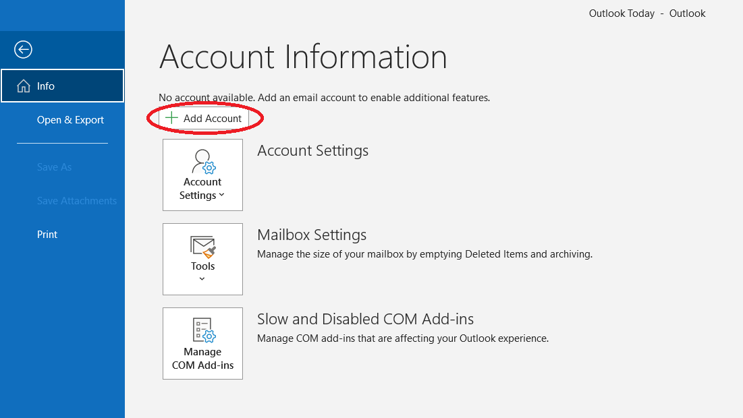This screenshot has width=743, height=418.
Task: Click the 'Manage COM add-ins that are affecting' description
Action: click(403, 338)
